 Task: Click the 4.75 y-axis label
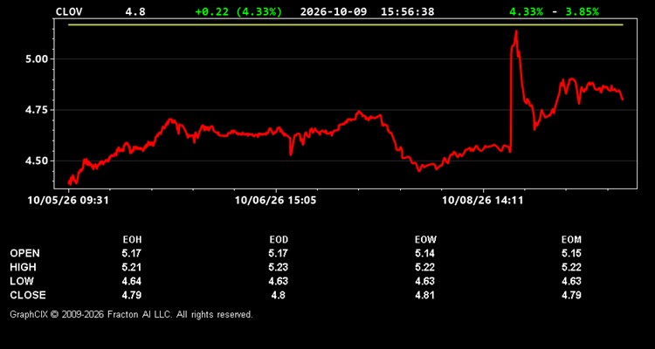point(38,110)
